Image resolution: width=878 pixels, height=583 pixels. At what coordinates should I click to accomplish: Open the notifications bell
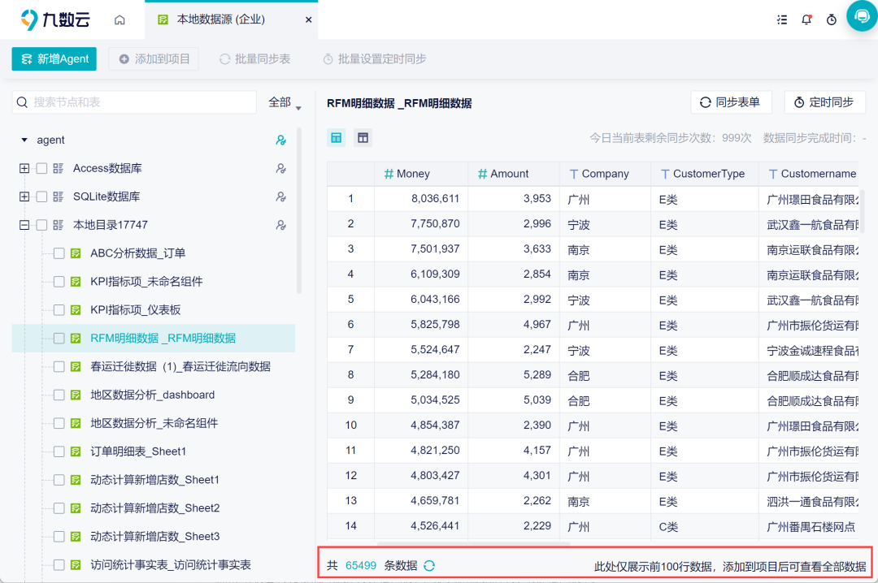click(x=806, y=19)
